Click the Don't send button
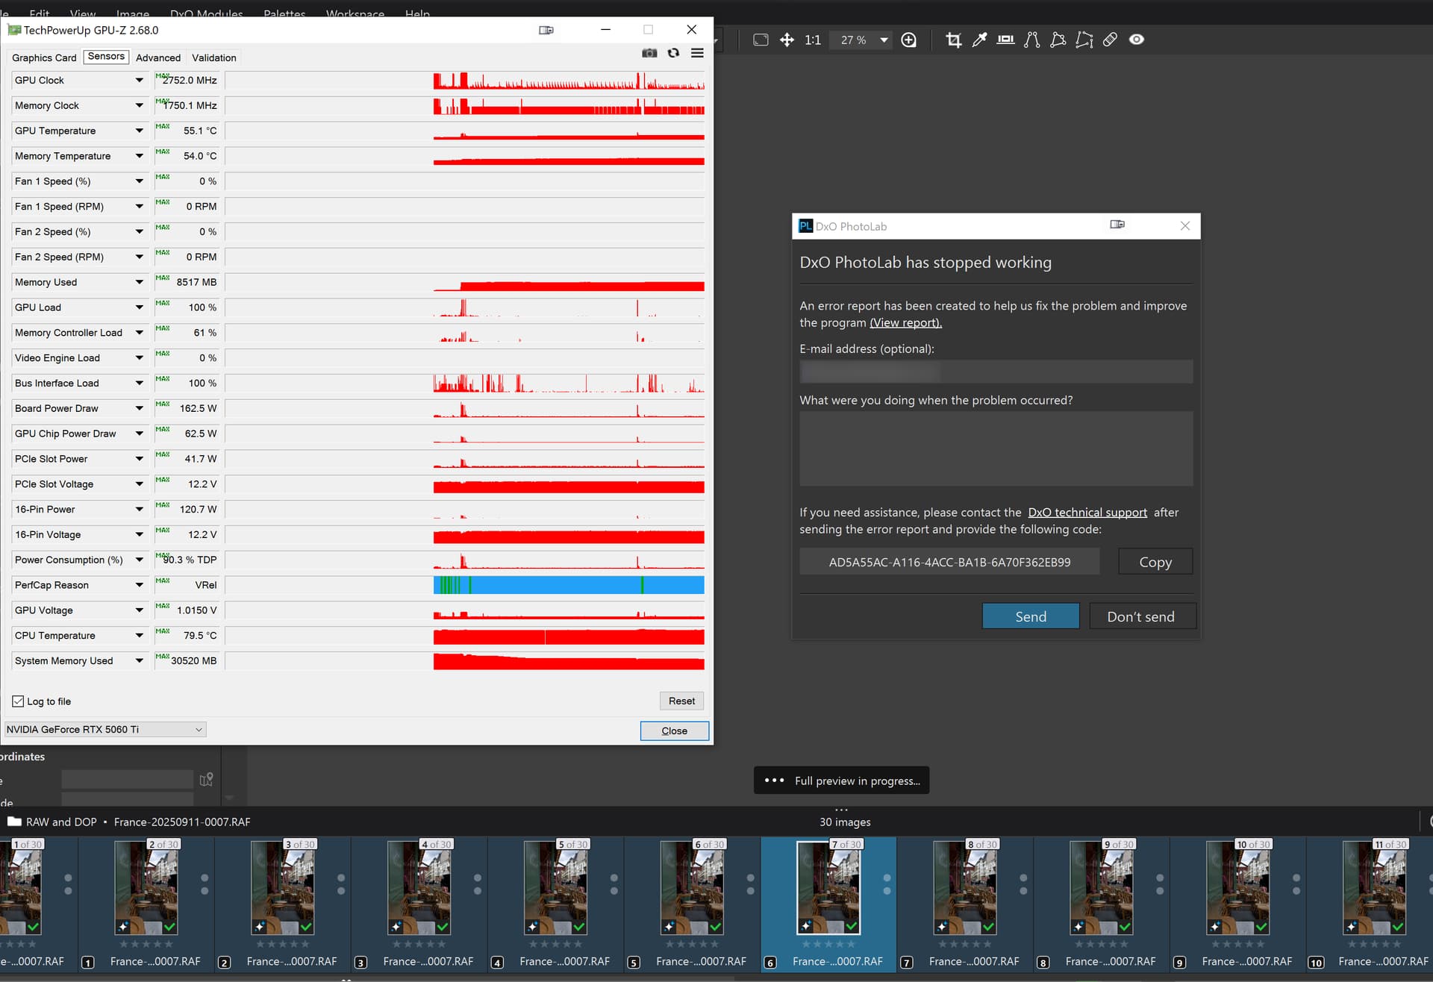The height and width of the screenshot is (982, 1433). point(1140,616)
